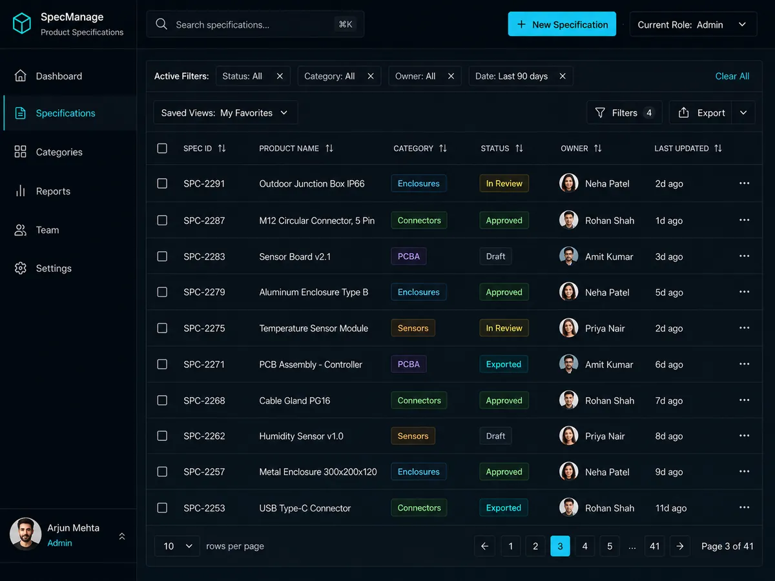Image resolution: width=775 pixels, height=581 pixels.
Task: Click the Search specifications input field
Action: [255, 25]
